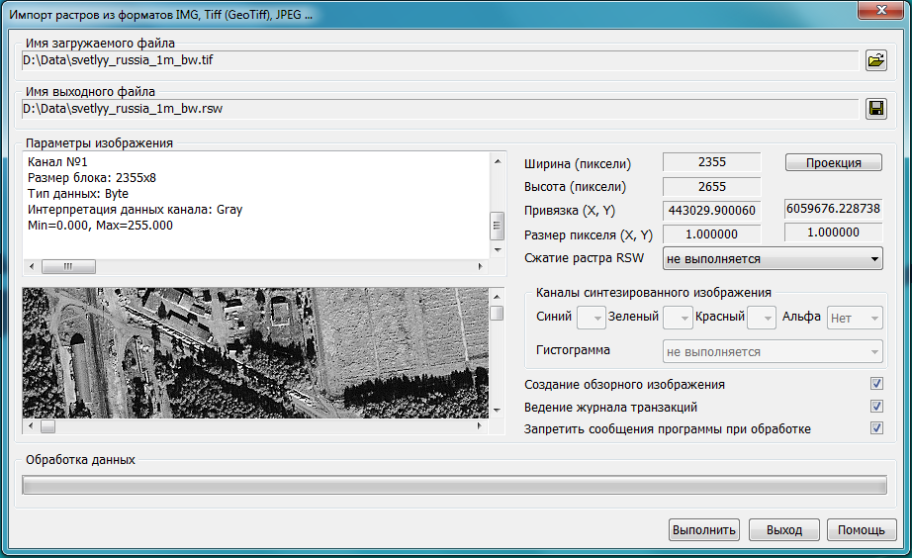This screenshot has width=912, height=558.
Task: Click the raster preview image thumbnail
Action: tap(253, 352)
